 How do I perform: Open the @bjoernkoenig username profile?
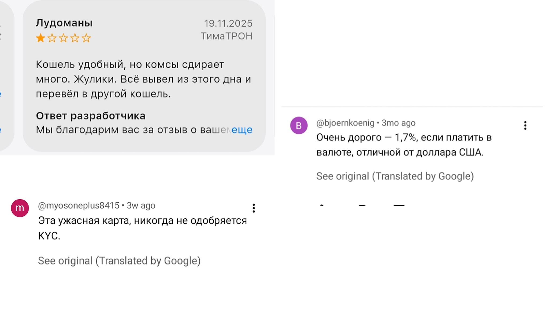(x=345, y=123)
